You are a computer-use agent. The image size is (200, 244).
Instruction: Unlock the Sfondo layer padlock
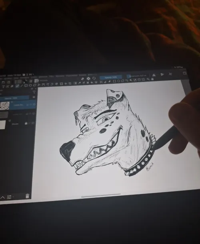26,123
